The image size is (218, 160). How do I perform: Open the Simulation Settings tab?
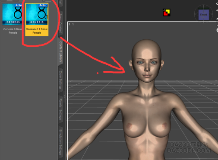[61, 142]
